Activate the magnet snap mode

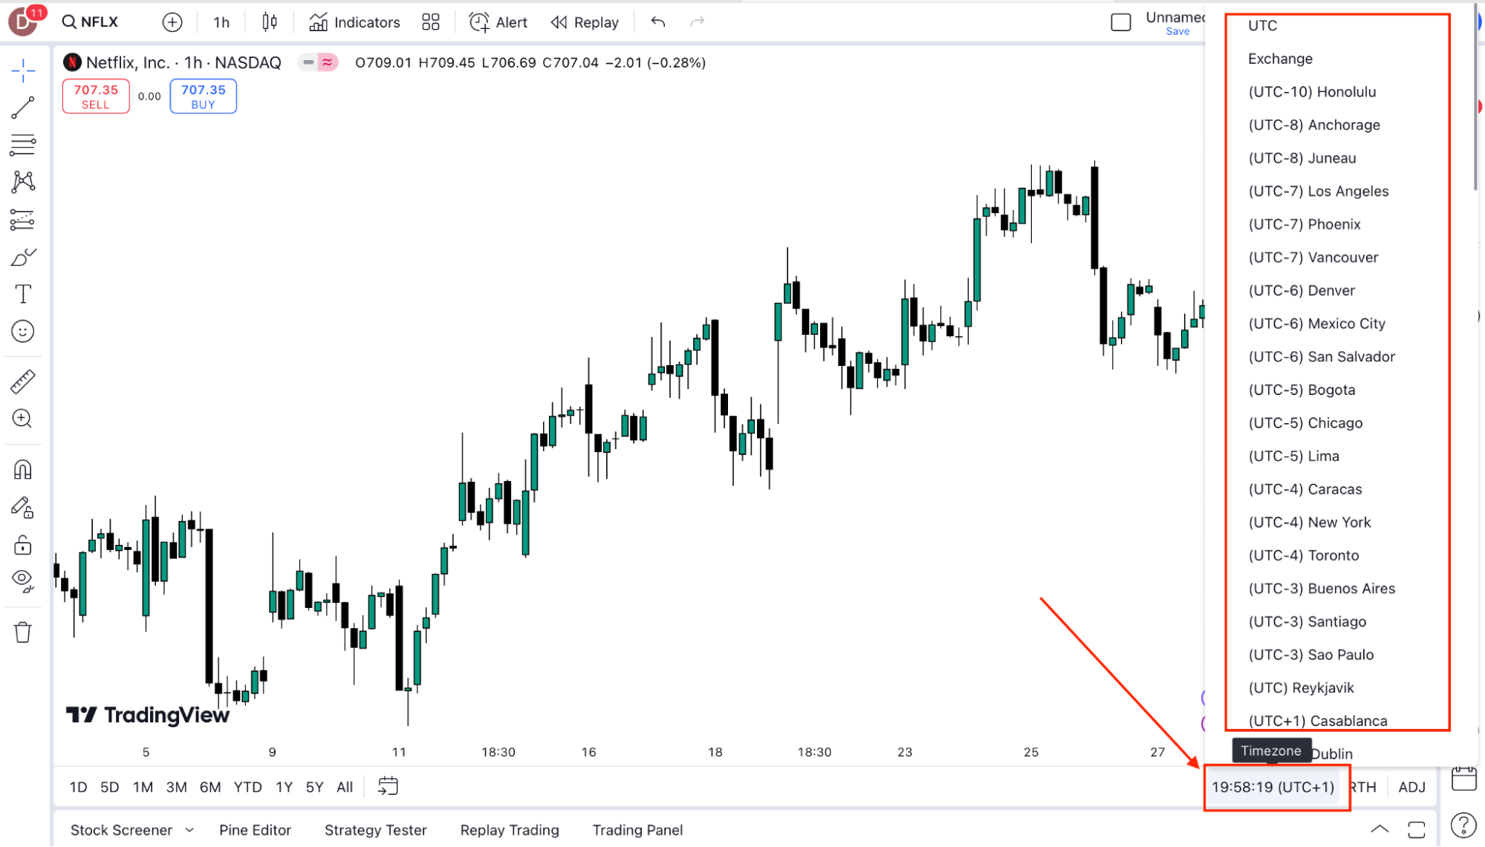[x=23, y=469]
